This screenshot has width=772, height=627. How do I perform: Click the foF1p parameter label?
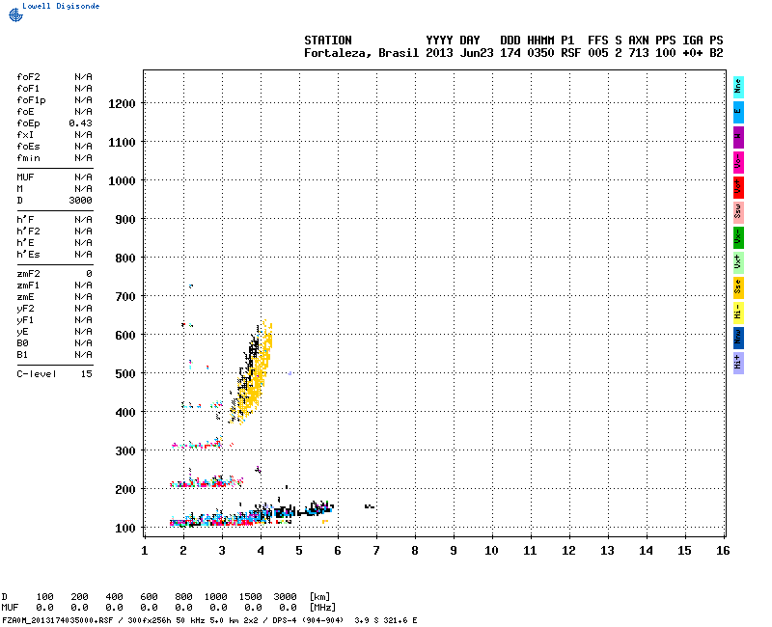pyautogui.click(x=31, y=100)
